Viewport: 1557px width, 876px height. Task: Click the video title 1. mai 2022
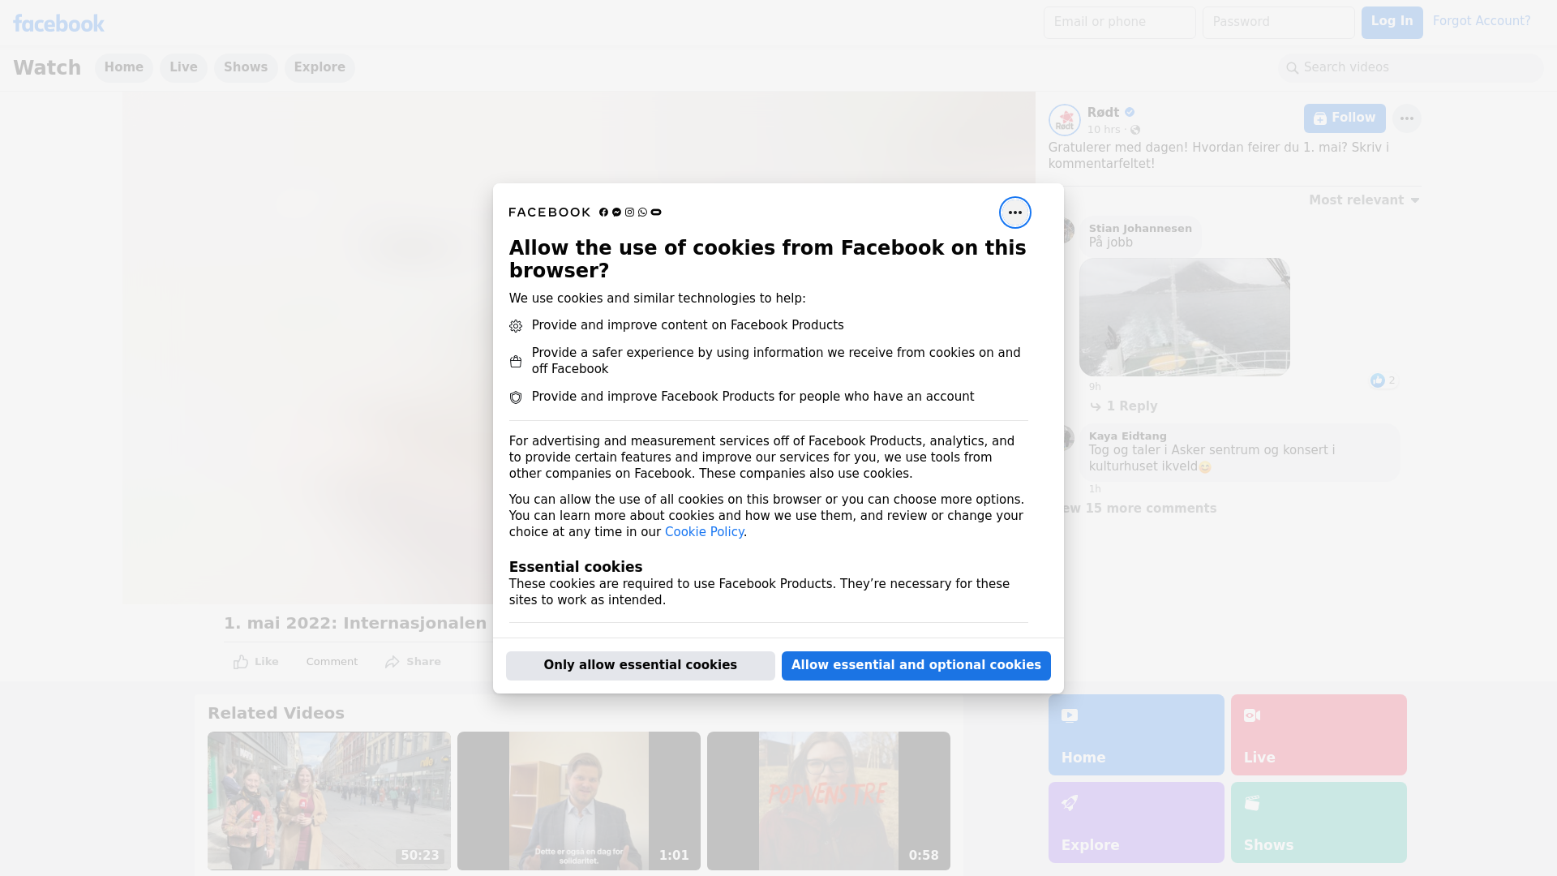[355, 623]
